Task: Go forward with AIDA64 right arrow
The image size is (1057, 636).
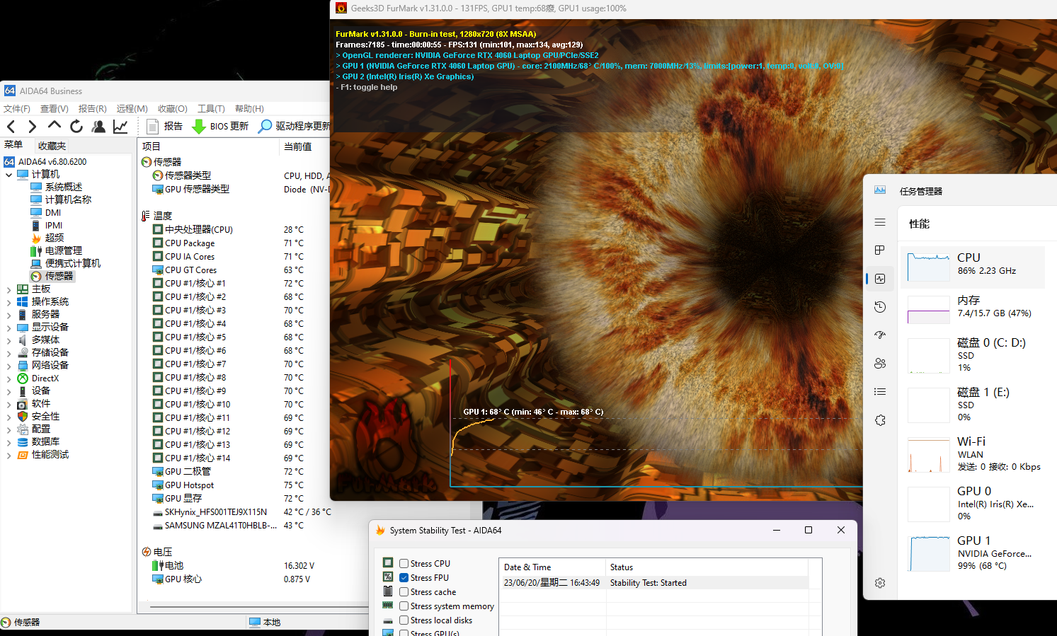Action: (x=32, y=127)
